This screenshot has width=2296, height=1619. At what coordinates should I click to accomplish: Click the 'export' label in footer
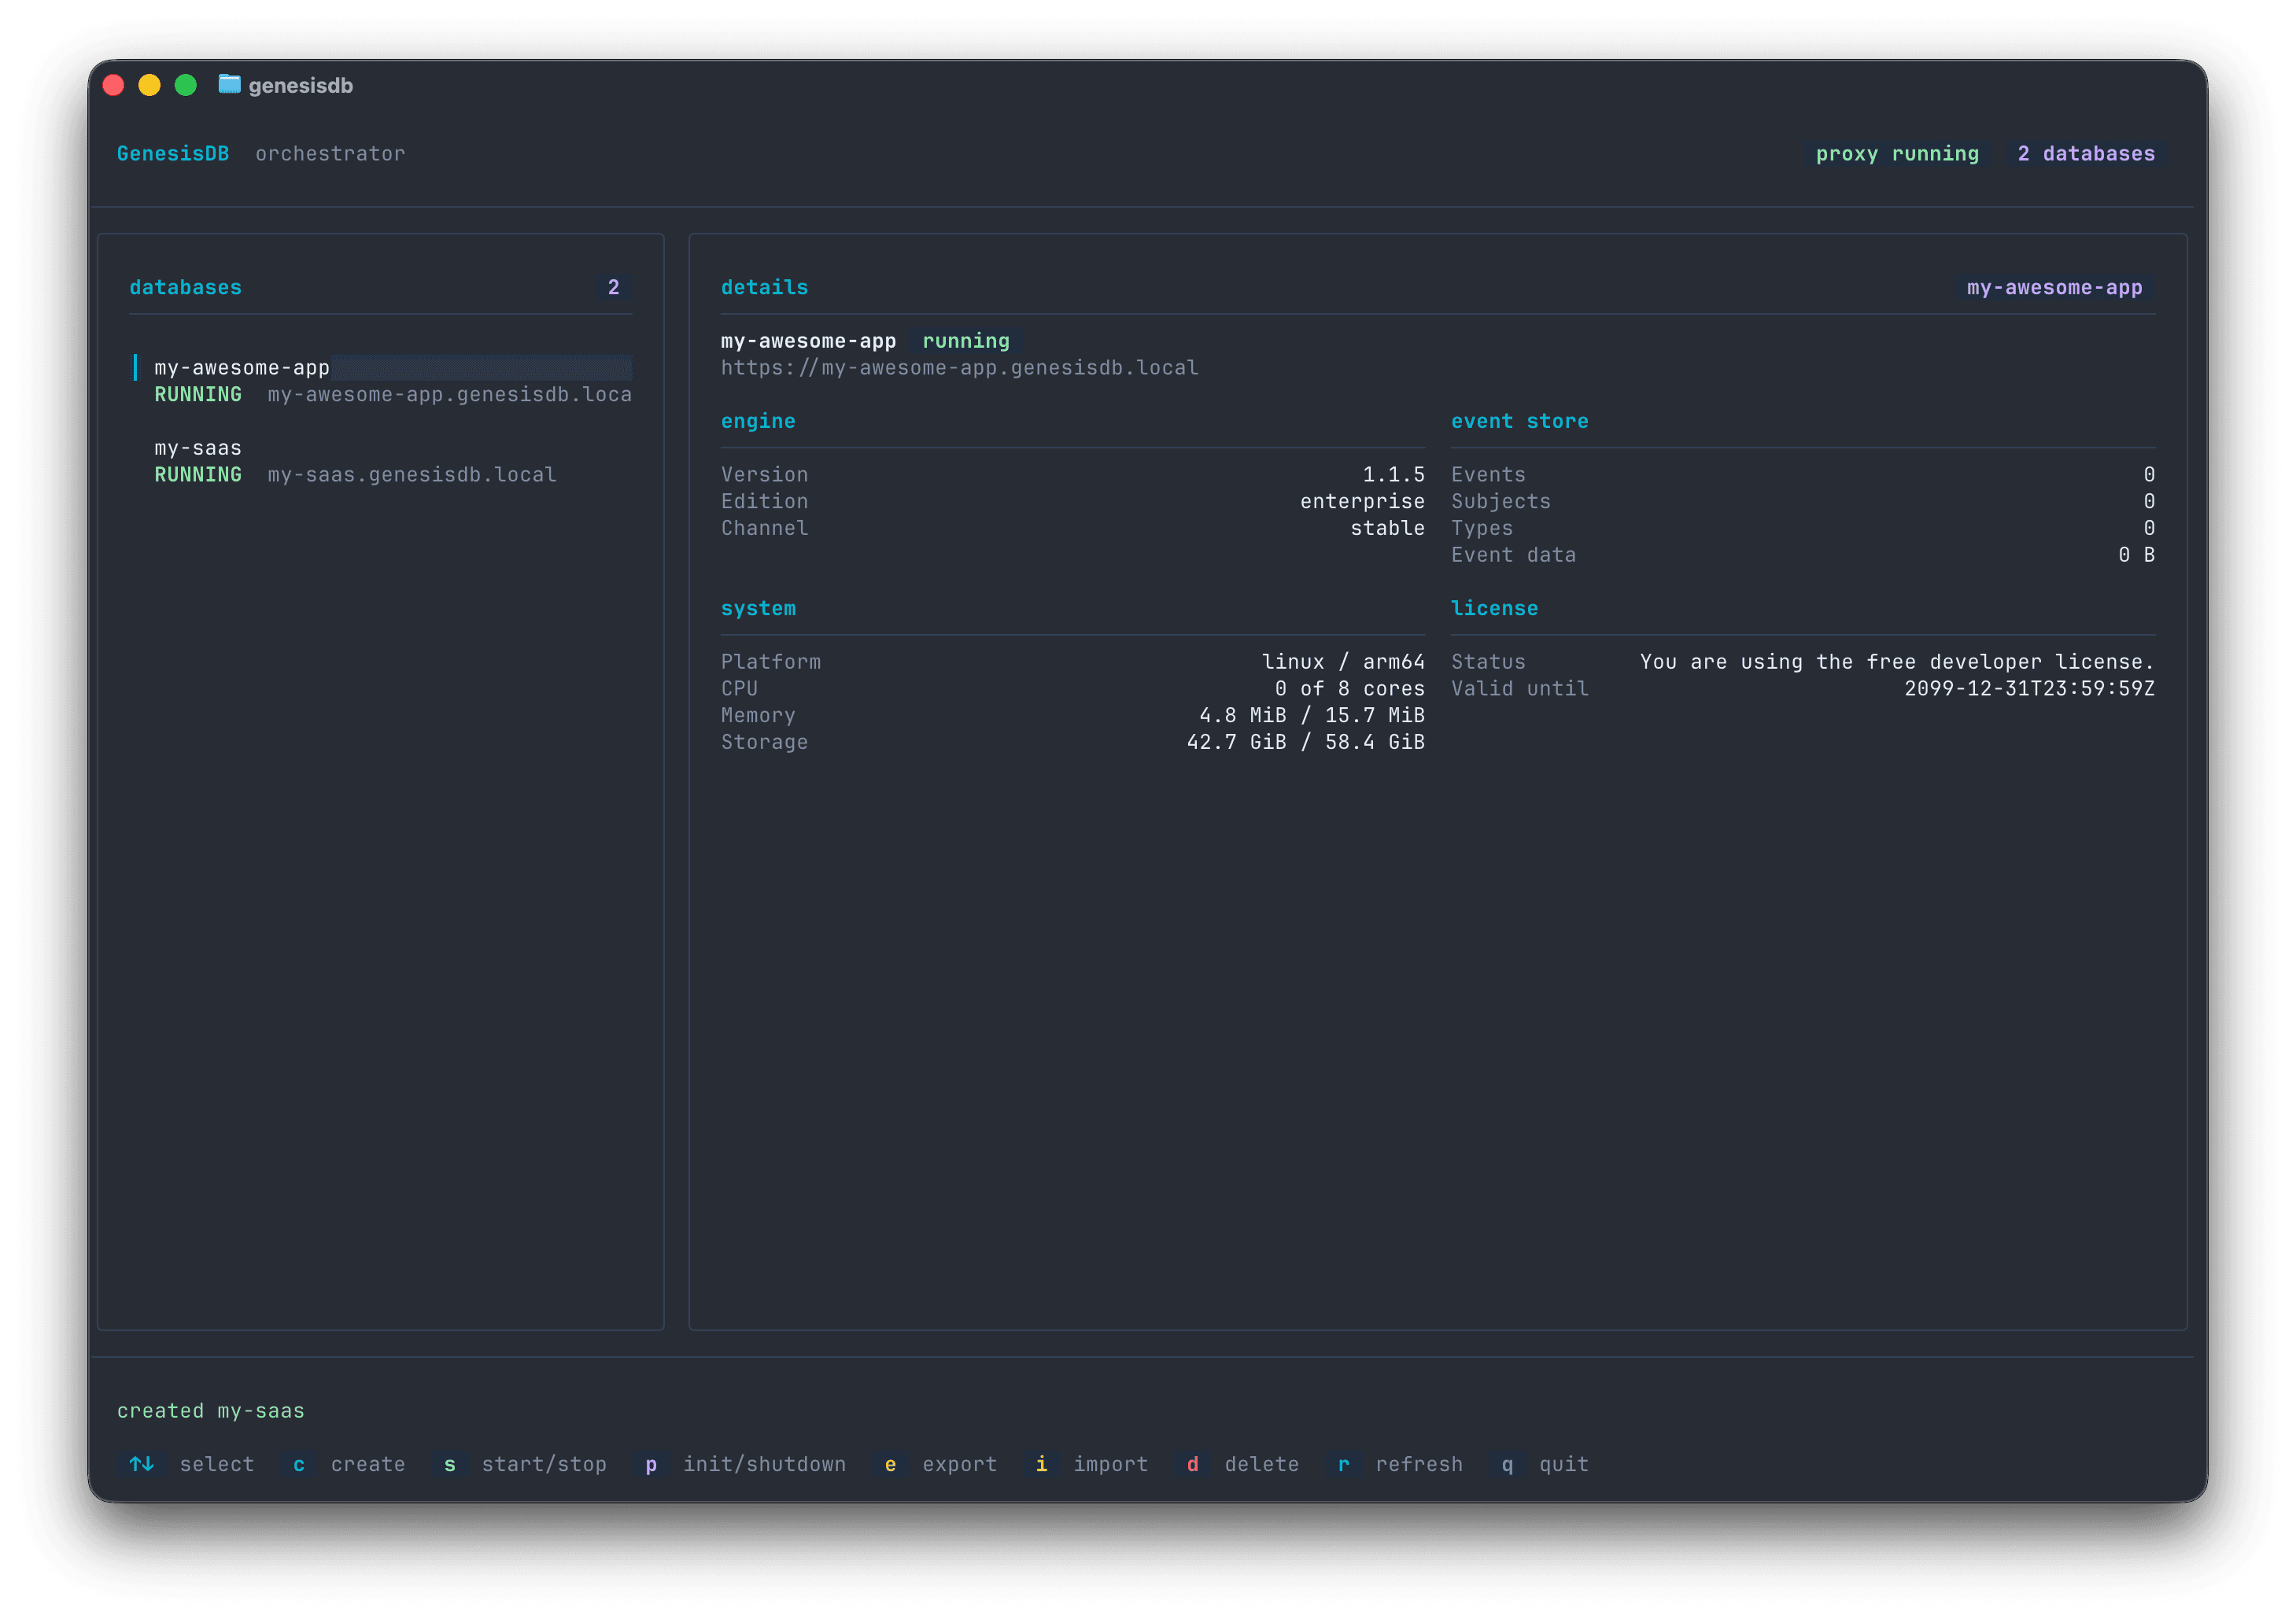pyautogui.click(x=959, y=1464)
